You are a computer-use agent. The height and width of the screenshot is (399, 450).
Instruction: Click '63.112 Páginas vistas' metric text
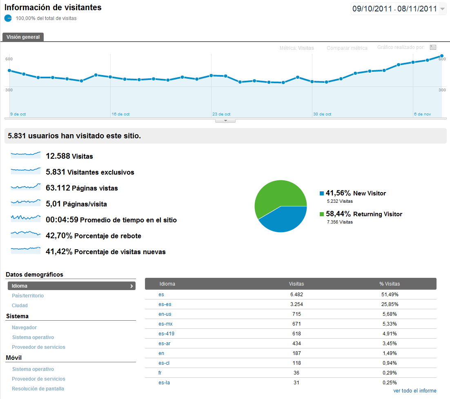coord(82,188)
